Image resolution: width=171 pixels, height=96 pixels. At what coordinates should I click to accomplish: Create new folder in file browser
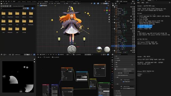pyautogui.click(x=10, y=6)
